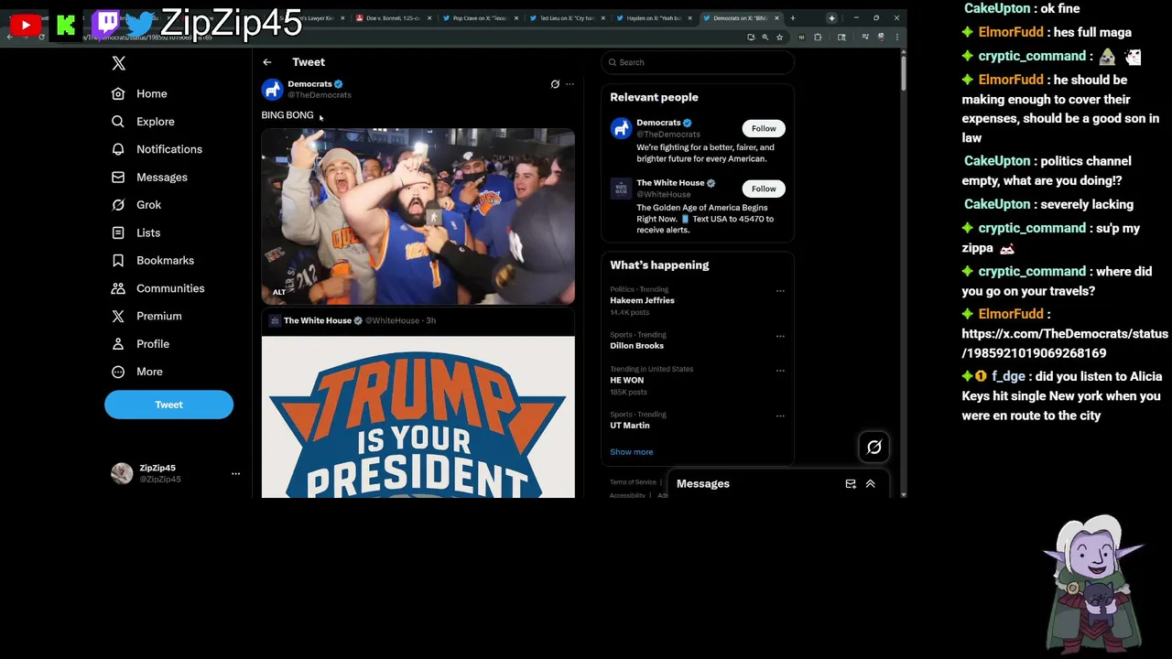1172x659 pixels.
Task: Switch to Ted Lieu on X tab
Action: (x=567, y=18)
